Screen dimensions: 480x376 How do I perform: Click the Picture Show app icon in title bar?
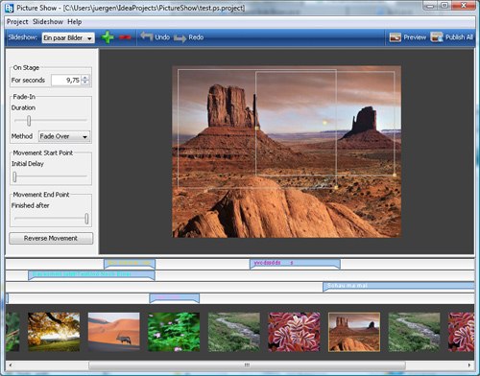tap(10, 8)
